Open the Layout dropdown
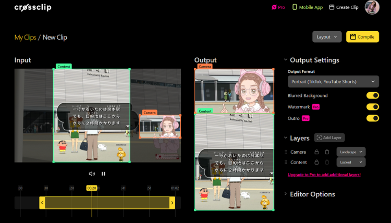Viewport: 391px width, 223px height. (x=327, y=37)
